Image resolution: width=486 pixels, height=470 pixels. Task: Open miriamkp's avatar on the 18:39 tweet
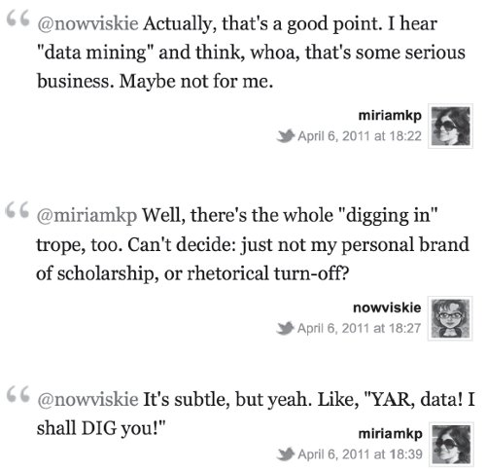point(451,444)
